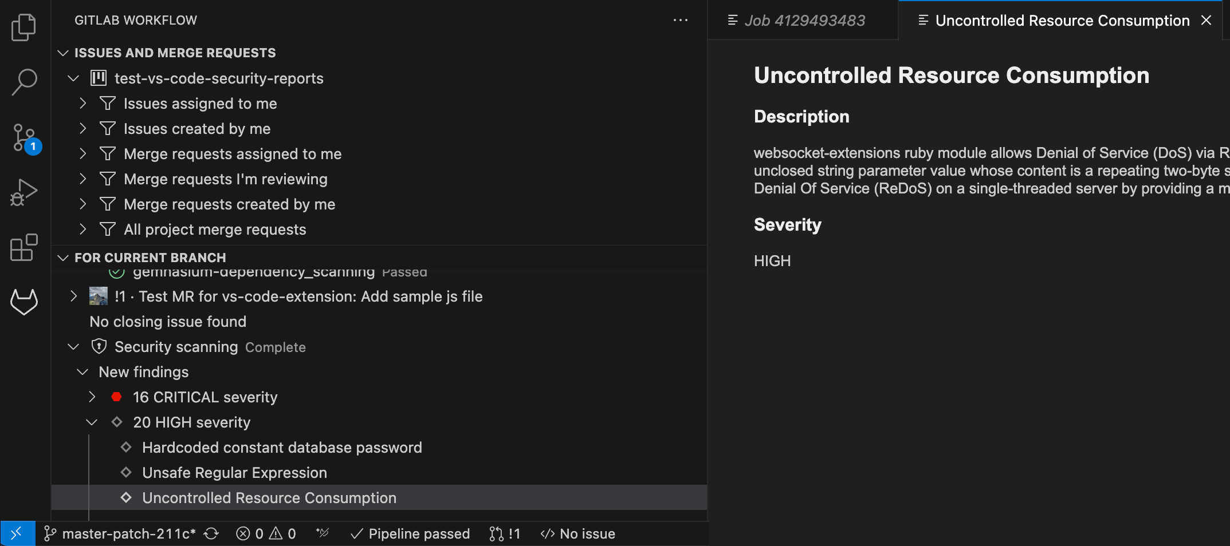Open the Explorer icon

(23, 27)
